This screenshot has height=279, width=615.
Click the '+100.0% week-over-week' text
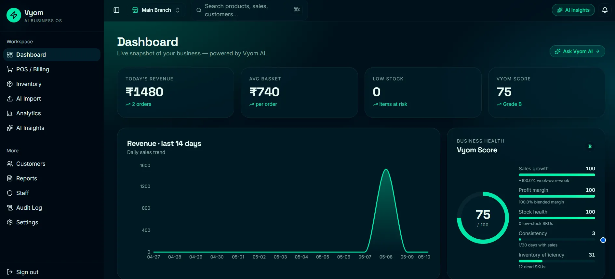click(x=544, y=181)
